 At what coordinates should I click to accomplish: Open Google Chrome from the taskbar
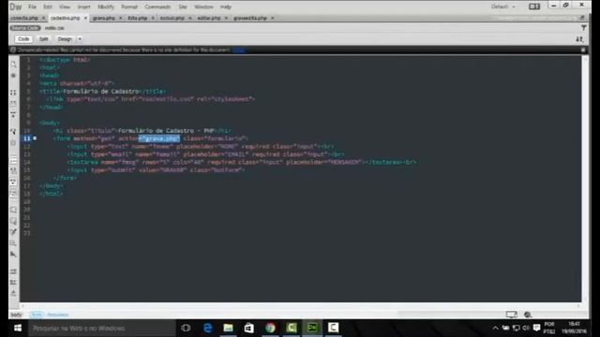(x=270, y=328)
